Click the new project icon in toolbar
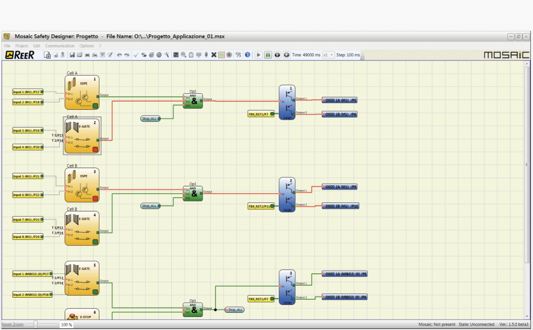533x330 pixels. click(47, 55)
